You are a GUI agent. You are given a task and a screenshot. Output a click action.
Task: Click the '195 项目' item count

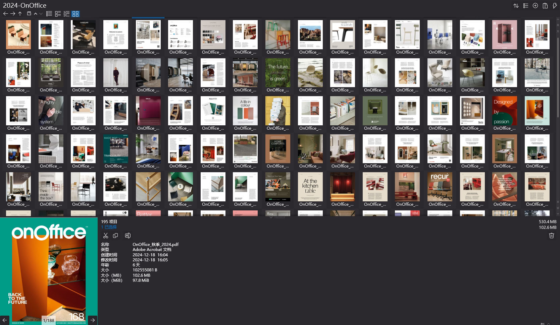[109, 221]
